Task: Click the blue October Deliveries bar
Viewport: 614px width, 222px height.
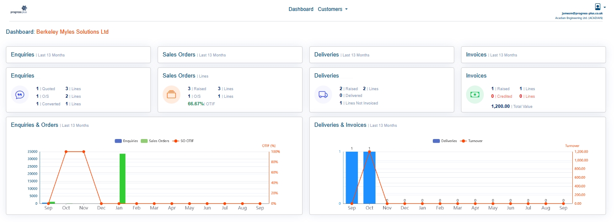Action: pyautogui.click(x=369, y=177)
